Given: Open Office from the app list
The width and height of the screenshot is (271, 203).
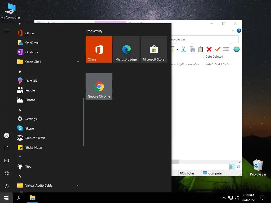Looking at the screenshot, I should pyautogui.click(x=48, y=33).
